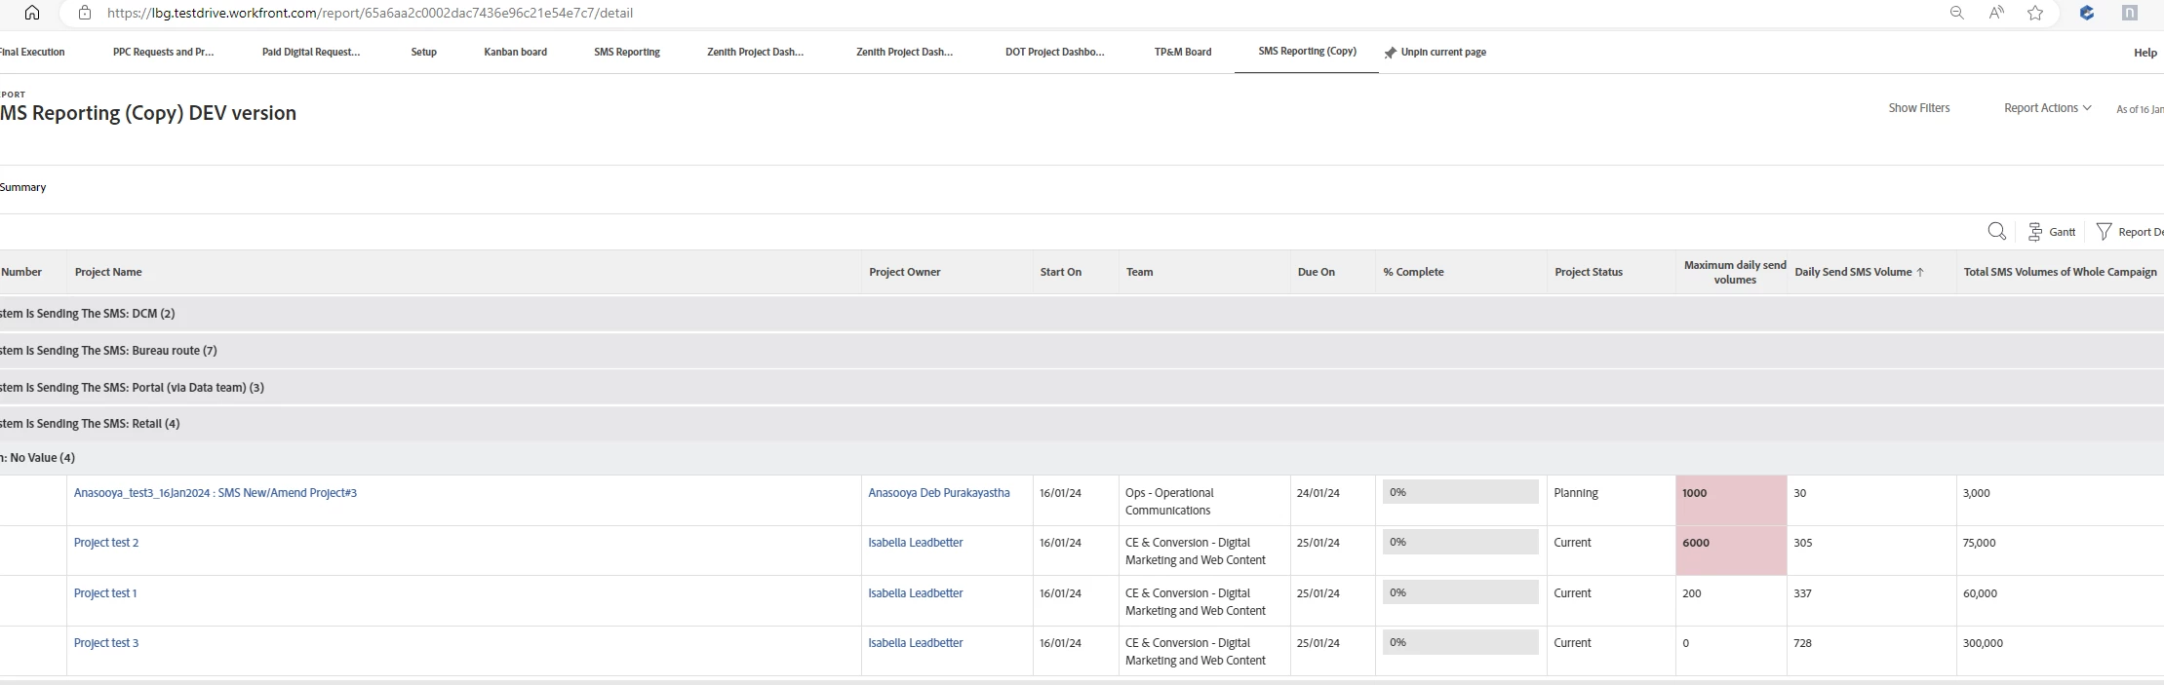
Task: Click the pin icon beside Unpin current page
Action: [1390, 53]
